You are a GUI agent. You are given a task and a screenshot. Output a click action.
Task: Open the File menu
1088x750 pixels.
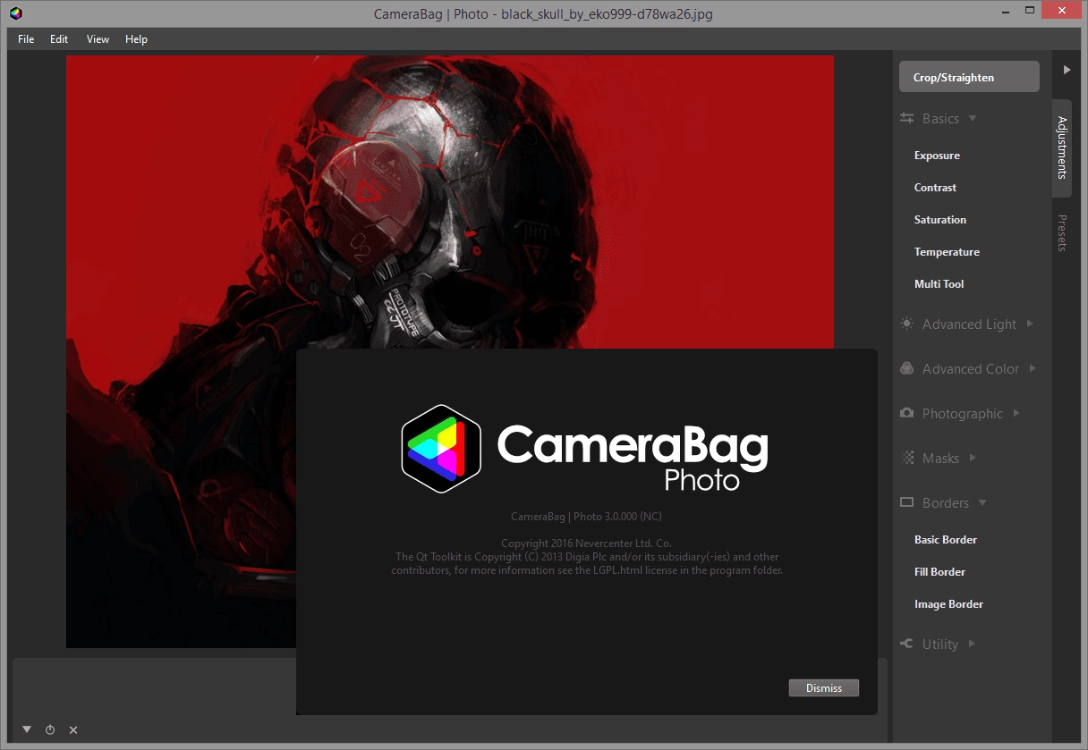point(26,39)
